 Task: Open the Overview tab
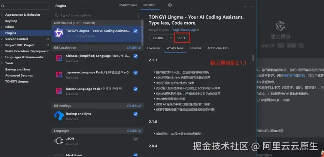154,48
